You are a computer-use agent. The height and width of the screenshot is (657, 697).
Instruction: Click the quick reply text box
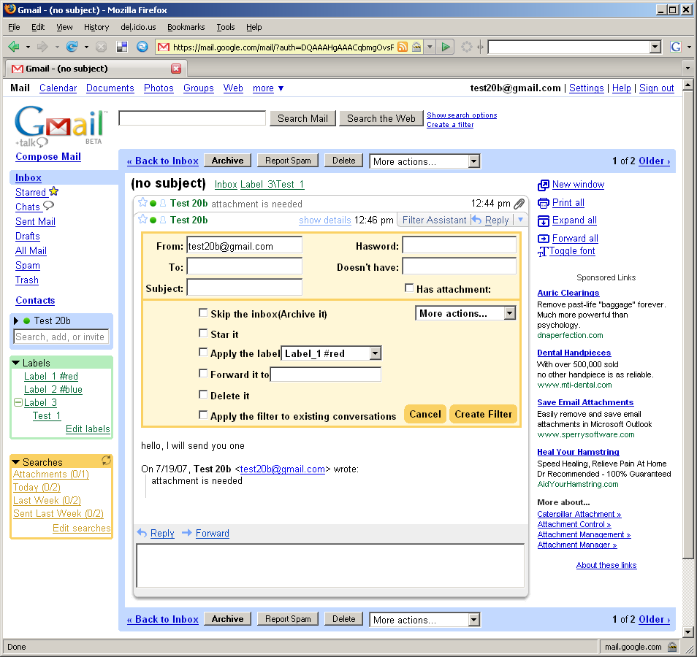[x=330, y=566]
